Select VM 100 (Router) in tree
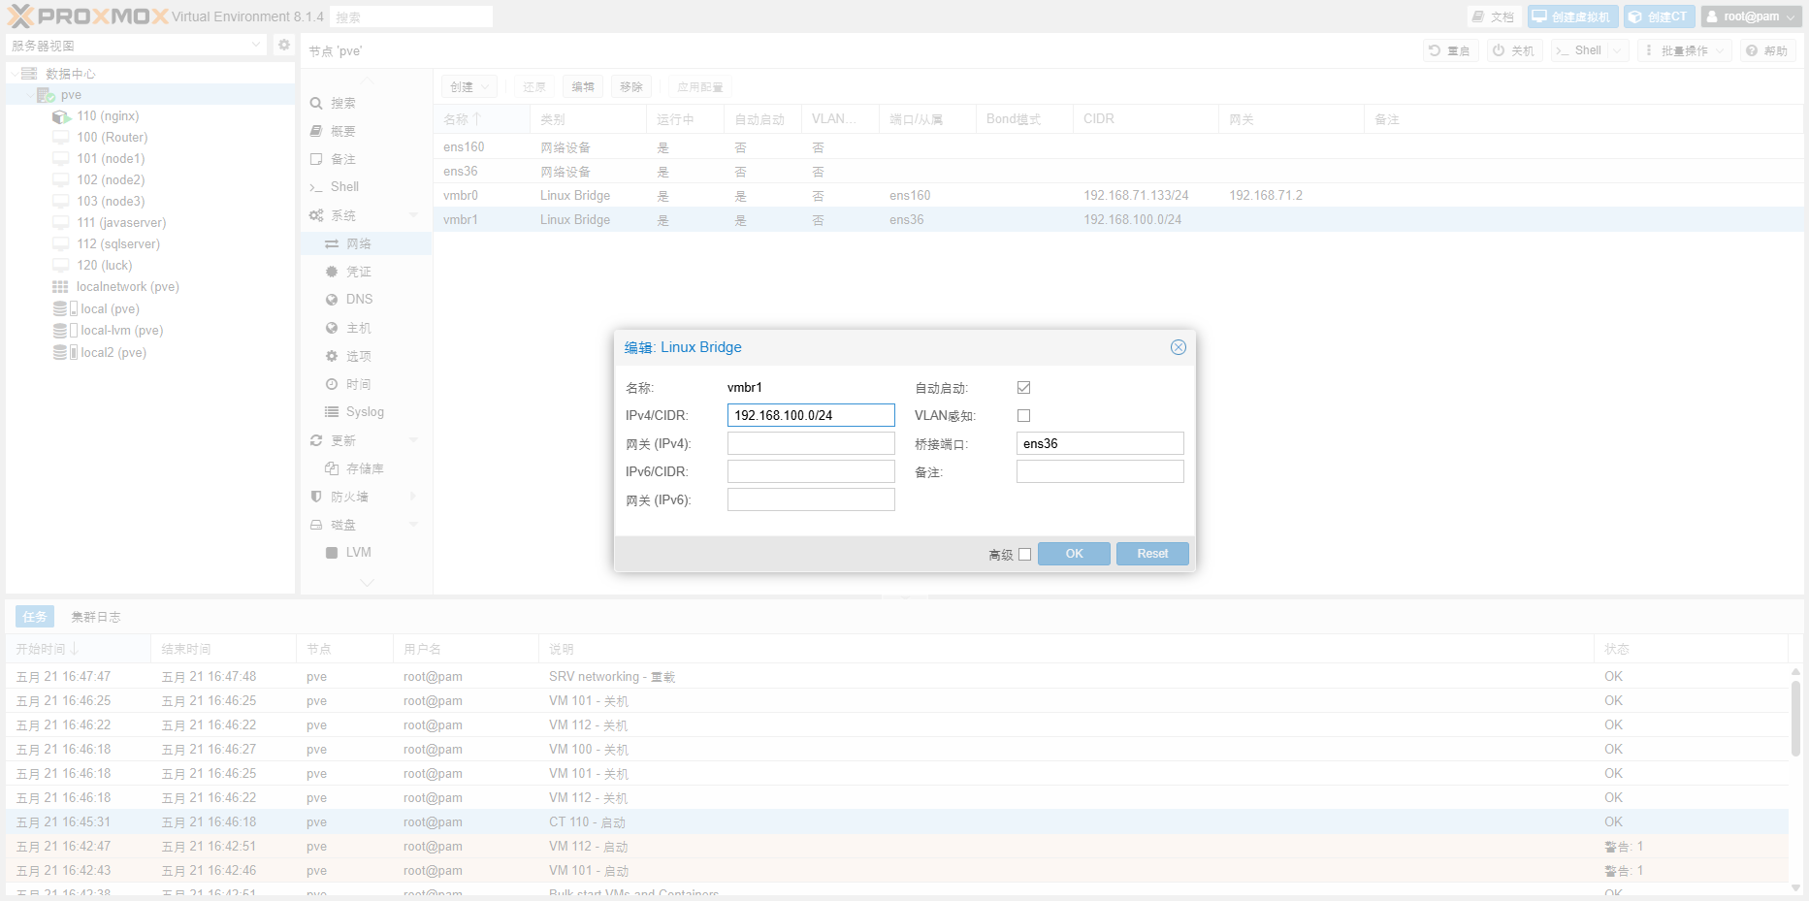 pyautogui.click(x=112, y=138)
